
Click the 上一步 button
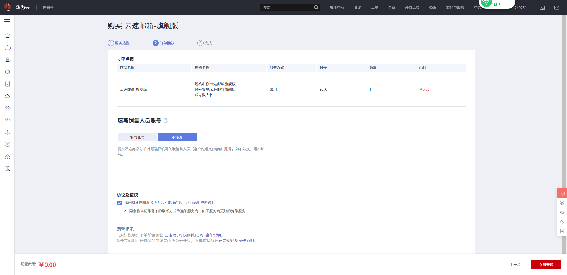click(515, 264)
